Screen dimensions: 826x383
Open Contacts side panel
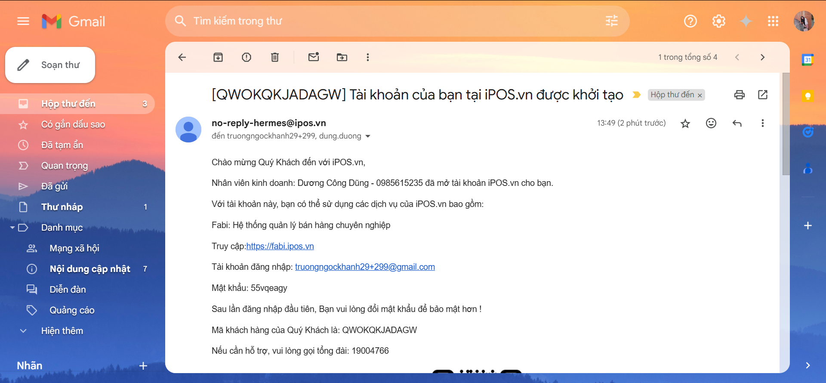click(x=808, y=168)
